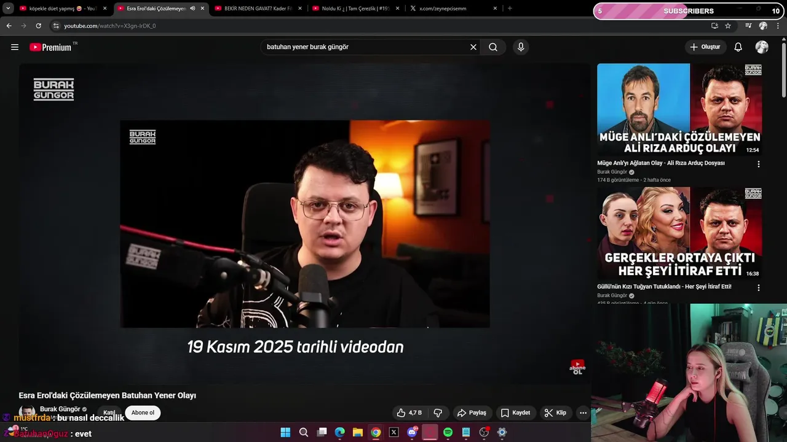This screenshot has width=787, height=442.
Task: Open Müge Anlı'daki Çözülemeyen thumbnail
Action: coord(679,109)
